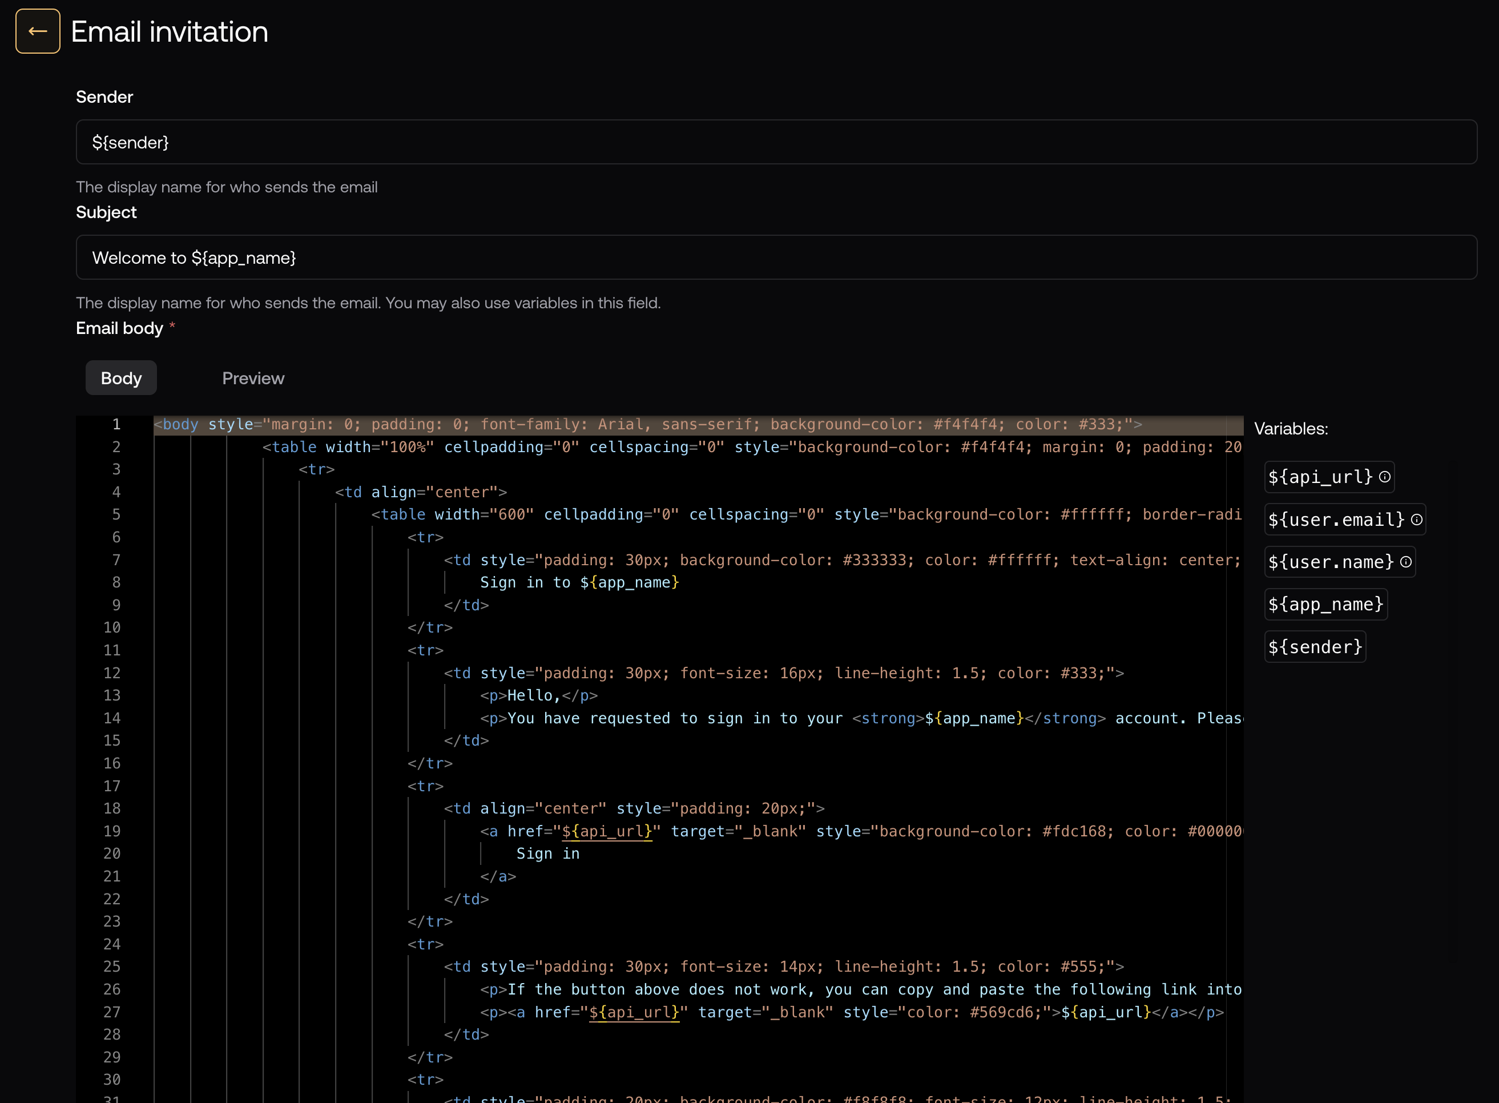The width and height of the screenshot is (1499, 1103).
Task: Click info icon beside ${user.email} variable
Action: point(1416,520)
